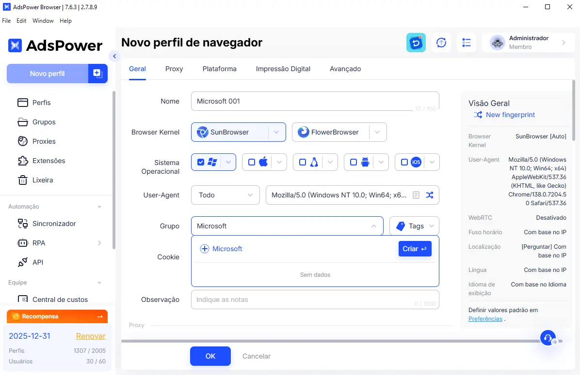Click the Observação notes field
This screenshot has width=580, height=375.
[315, 300]
